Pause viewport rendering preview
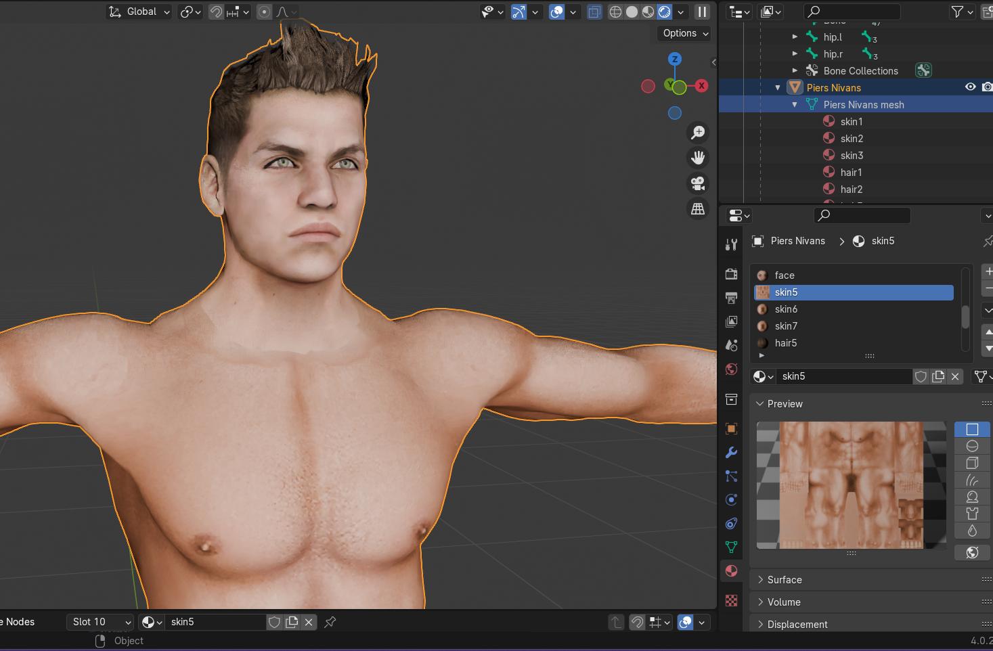This screenshot has width=993, height=651. pyautogui.click(x=702, y=12)
